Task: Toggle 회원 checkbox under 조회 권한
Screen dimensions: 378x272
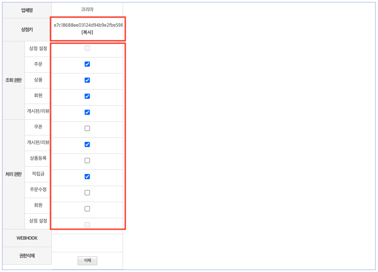Action: coord(87,96)
